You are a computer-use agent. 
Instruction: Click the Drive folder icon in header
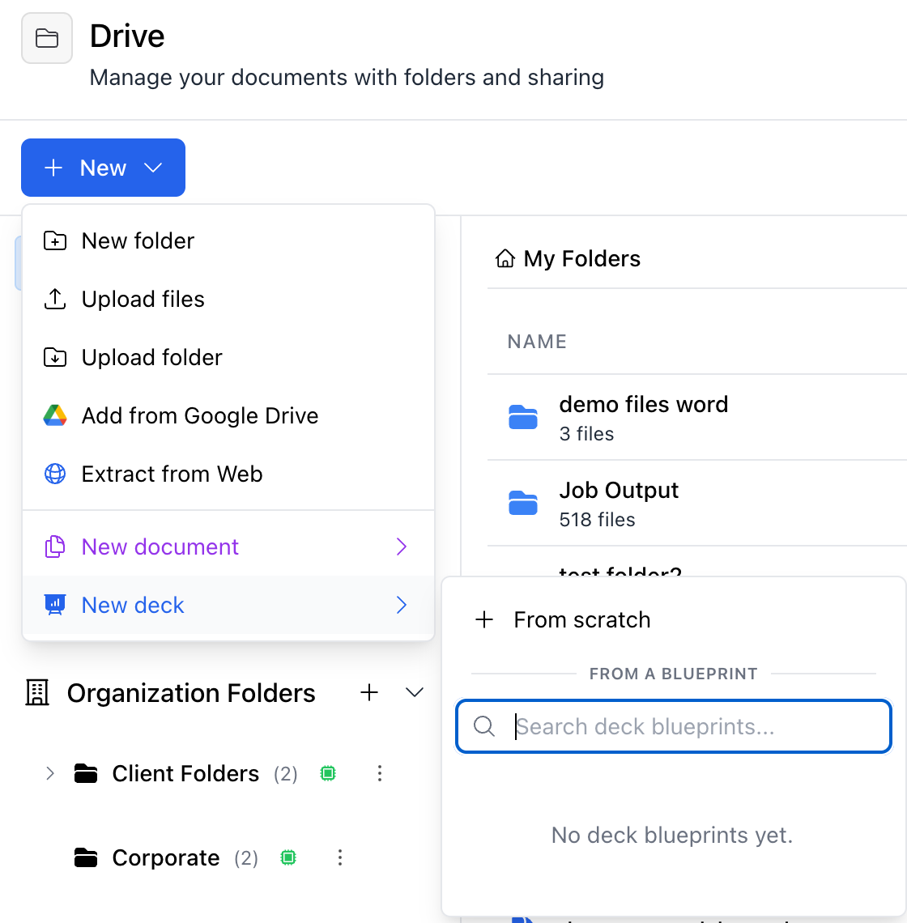[47, 38]
